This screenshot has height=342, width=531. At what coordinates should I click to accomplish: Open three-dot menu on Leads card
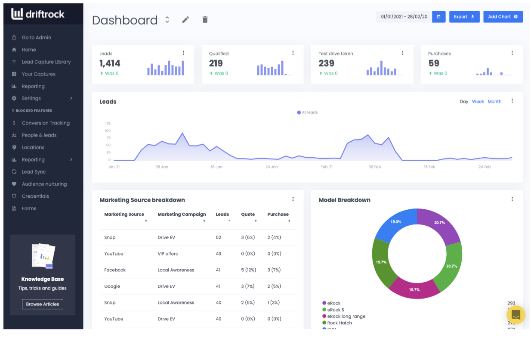pyautogui.click(x=183, y=53)
